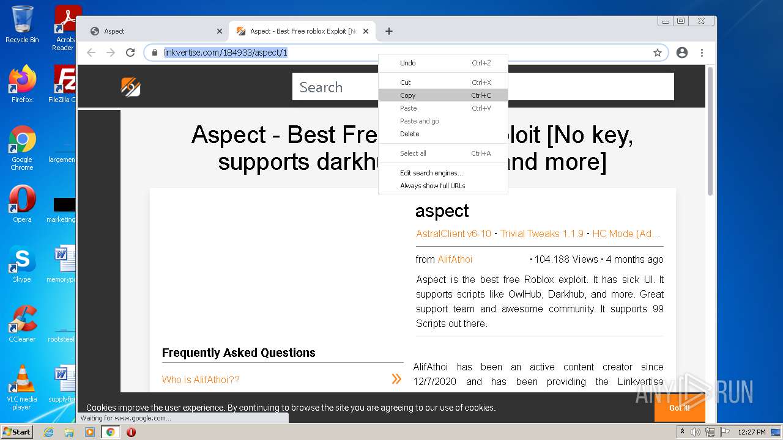Open VLC media player desktop shortcut

22,387
